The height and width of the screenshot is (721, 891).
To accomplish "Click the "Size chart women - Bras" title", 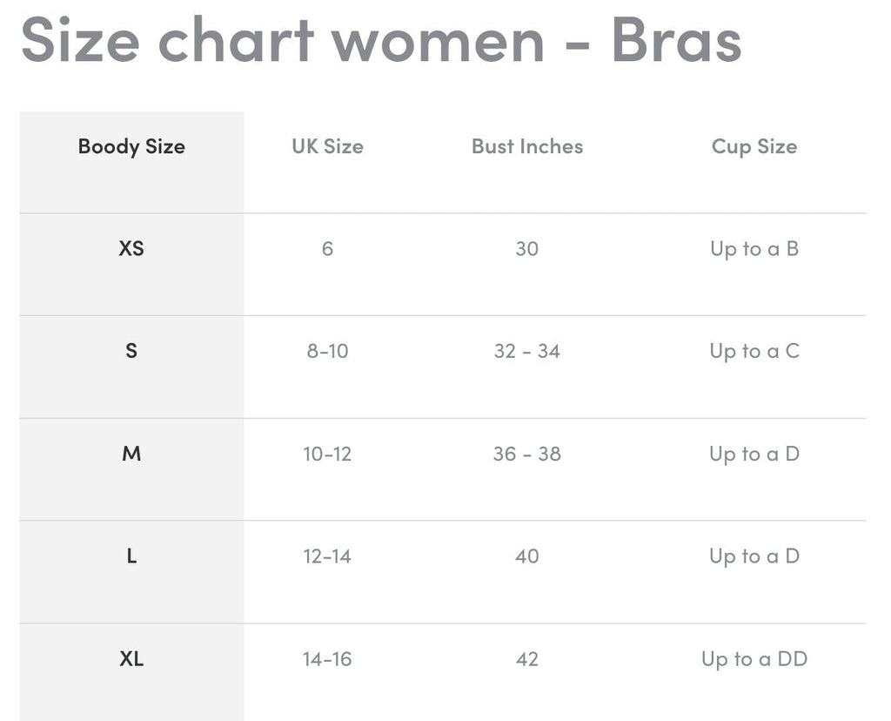I will (x=381, y=39).
